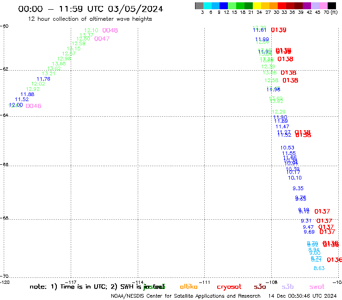Click the '14 Dec 00:30:46 UTC 2024' timestamp
Image resolution: width=342 pixels, height=300 pixels.
coord(303,296)
